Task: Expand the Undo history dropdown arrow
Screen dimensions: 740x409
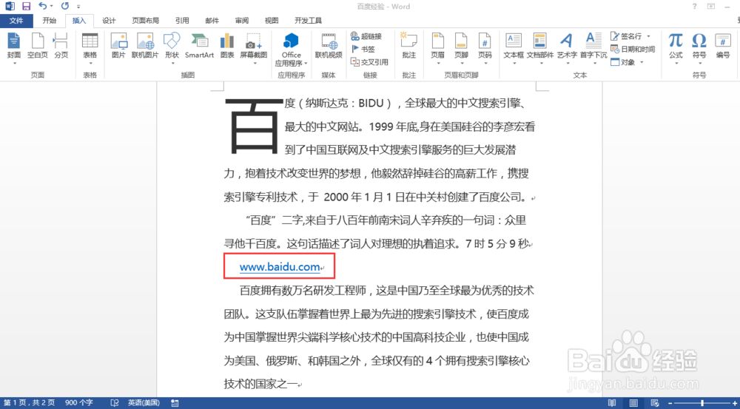Action: click(x=51, y=7)
